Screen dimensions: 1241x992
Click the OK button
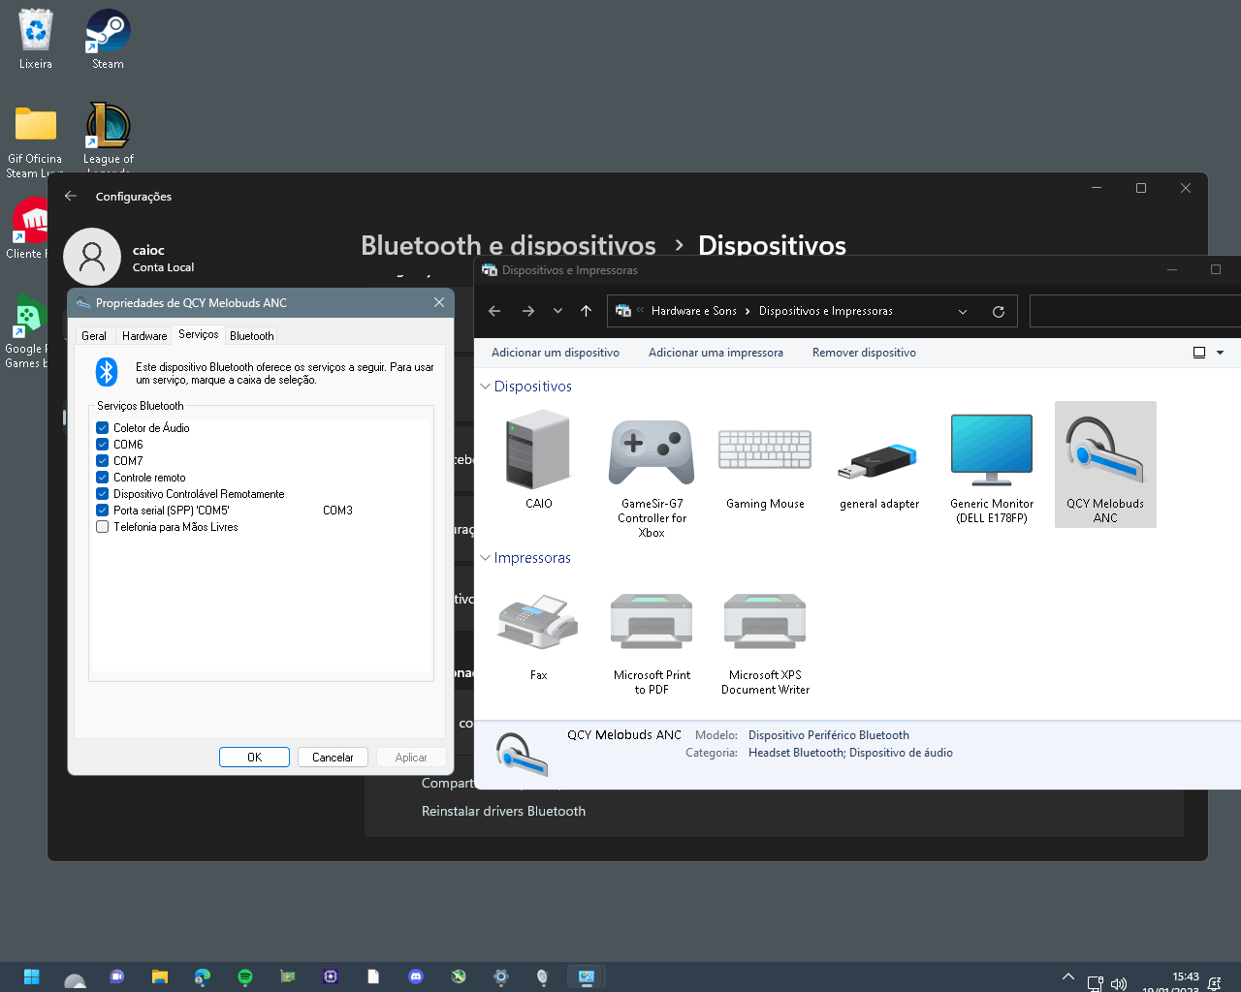(x=254, y=758)
